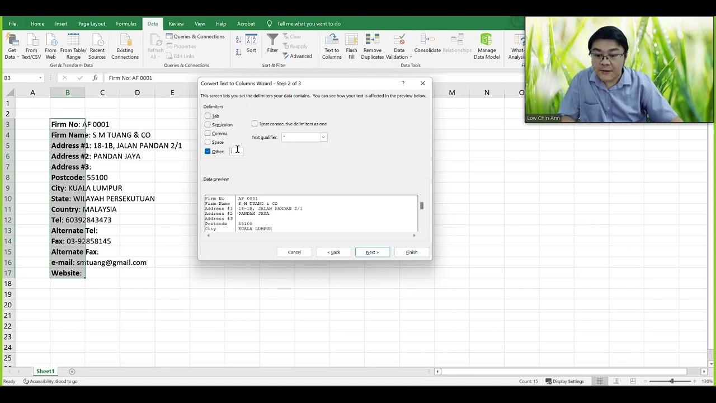Add a new sheet with plus icon

pos(72,372)
